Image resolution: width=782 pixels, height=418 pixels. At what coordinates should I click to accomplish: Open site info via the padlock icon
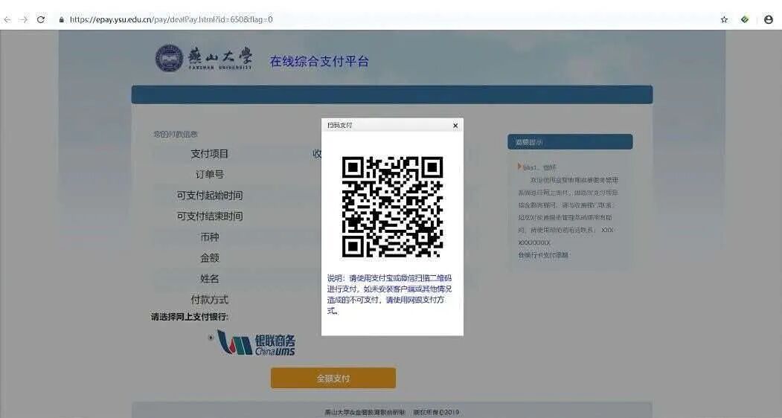coord(61,20)
